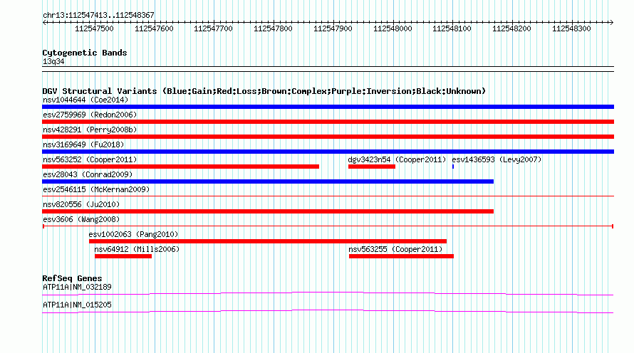
Task: Click the esv2546115 (McKernan2009) label
Action: pos(96,189)
